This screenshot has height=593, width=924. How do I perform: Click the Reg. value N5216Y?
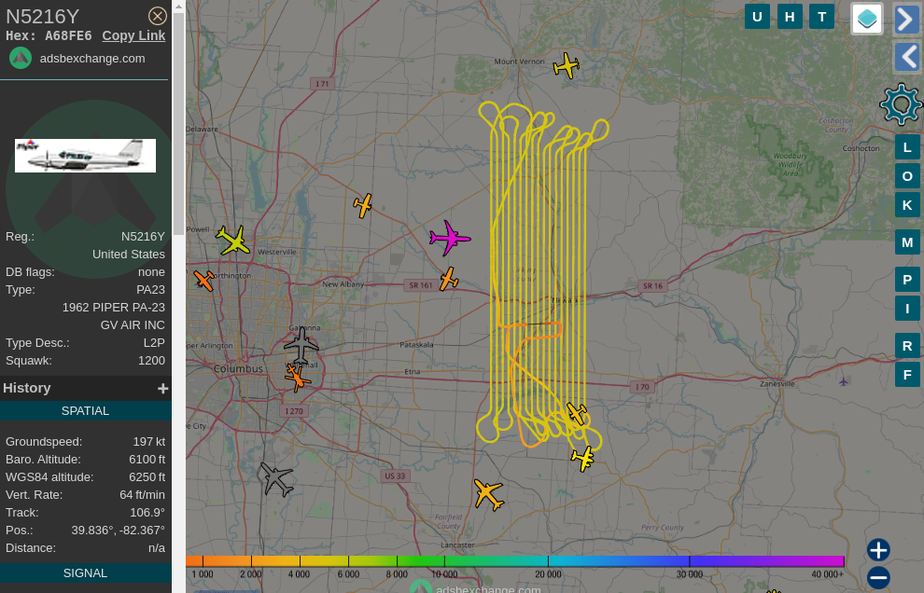[143, 237]
